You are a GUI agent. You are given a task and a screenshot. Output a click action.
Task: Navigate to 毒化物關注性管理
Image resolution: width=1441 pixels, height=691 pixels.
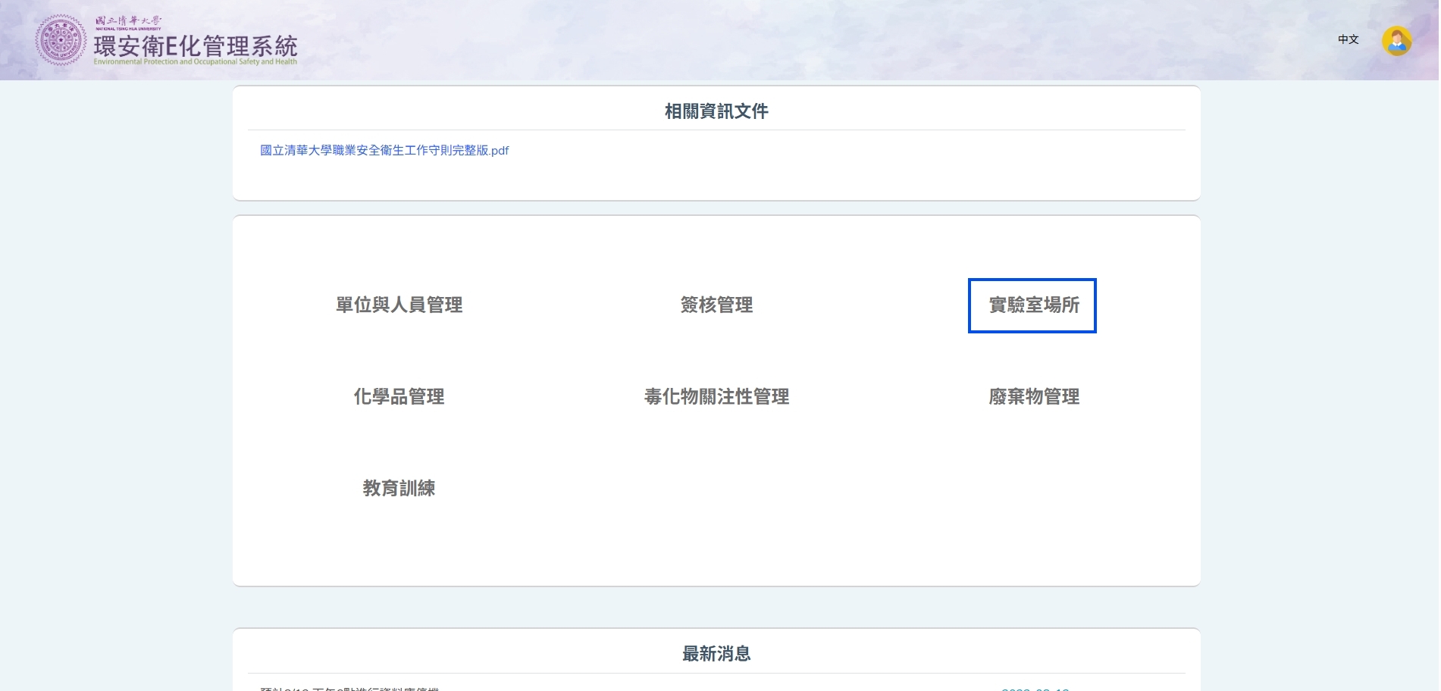point(716,397)
